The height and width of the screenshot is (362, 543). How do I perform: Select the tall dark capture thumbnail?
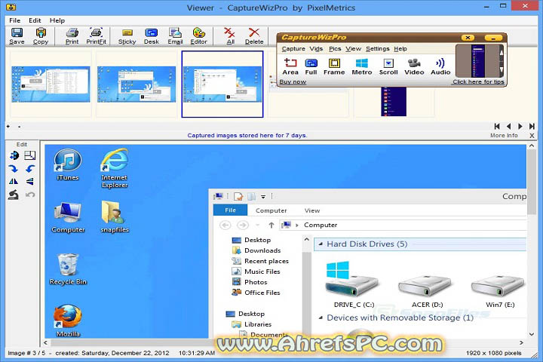[x=394, y=102]
